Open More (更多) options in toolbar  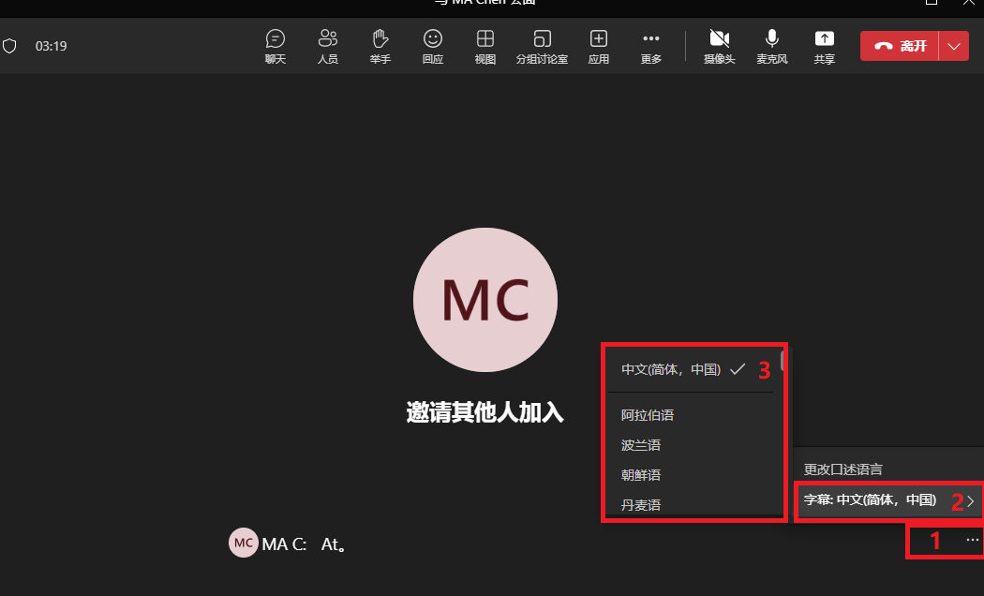650,47
